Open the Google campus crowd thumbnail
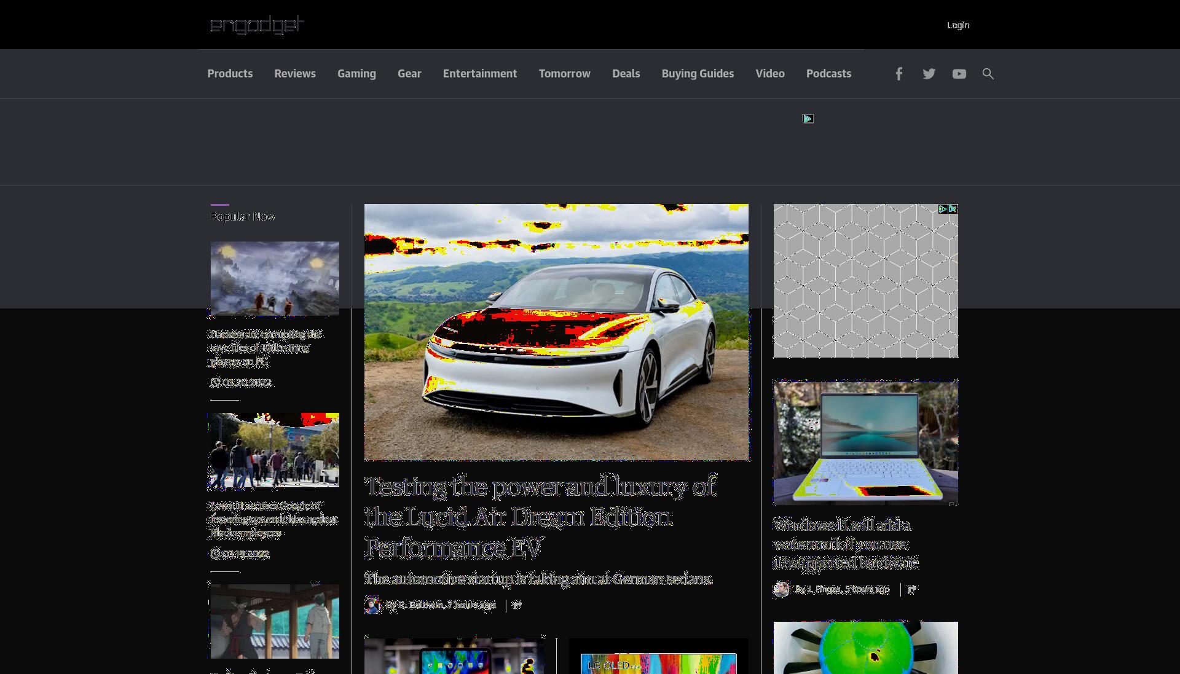 [275, 450]
